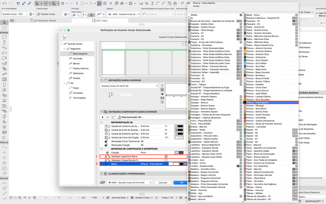Click the Cancelar button
Viewport: 326px width, 204px height.
(x=163, y=182)
